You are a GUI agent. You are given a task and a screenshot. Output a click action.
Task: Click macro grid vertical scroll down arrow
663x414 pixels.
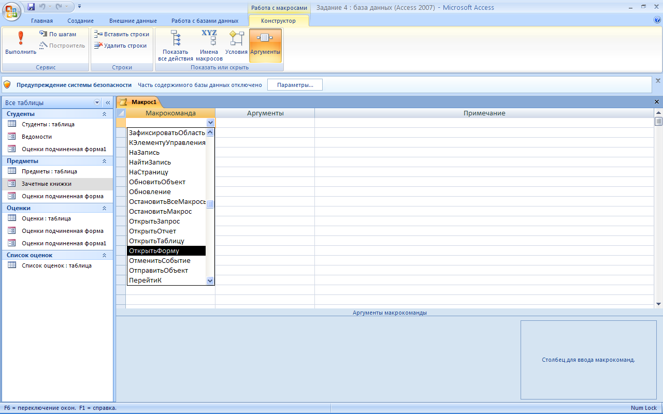coord(659,304)
